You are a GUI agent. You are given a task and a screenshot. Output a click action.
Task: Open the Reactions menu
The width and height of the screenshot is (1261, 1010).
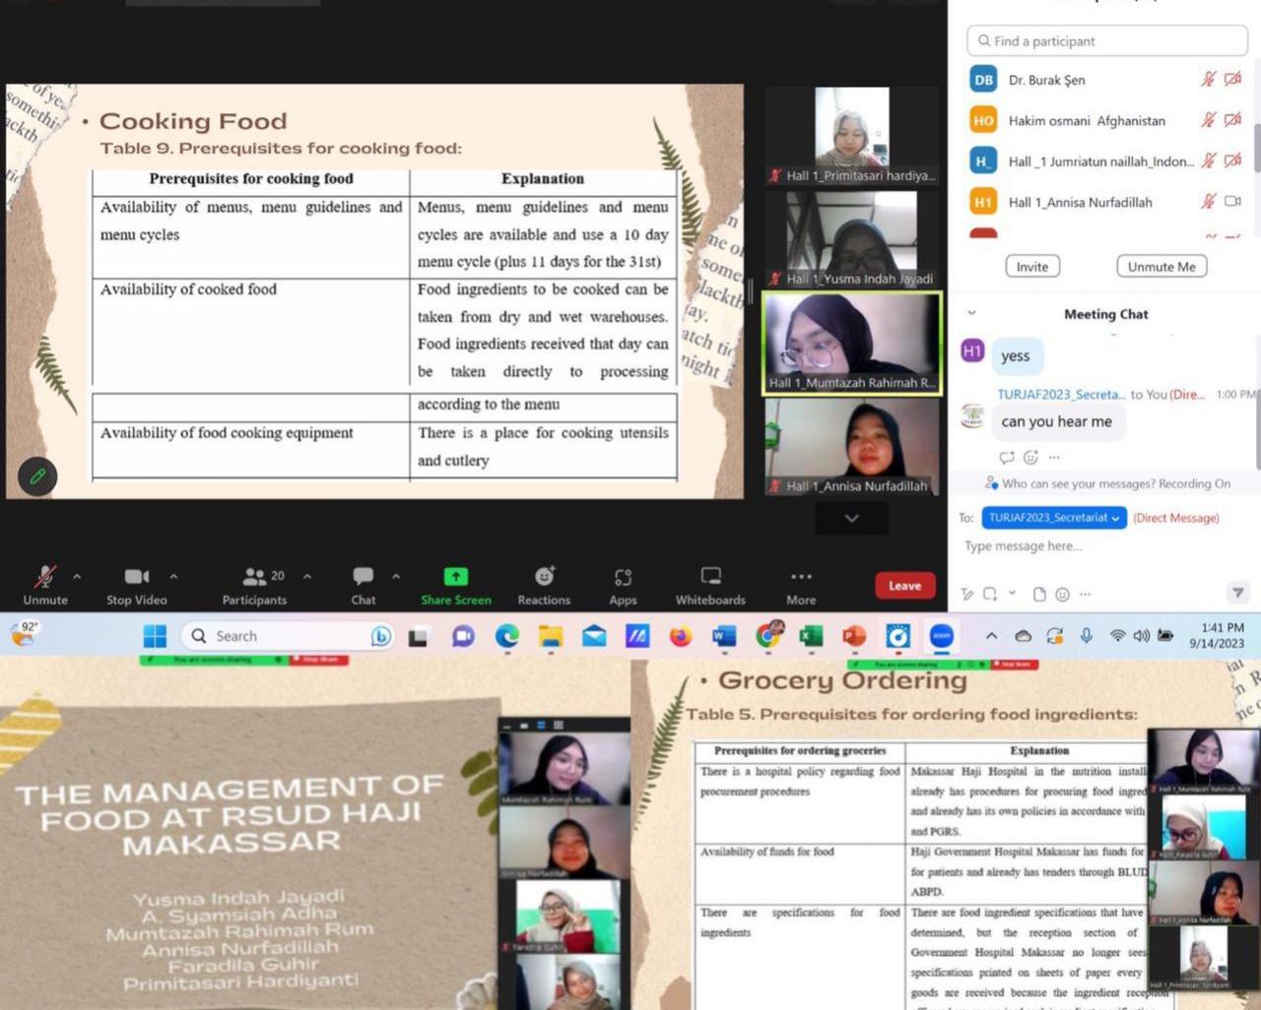tap(544, 578)
